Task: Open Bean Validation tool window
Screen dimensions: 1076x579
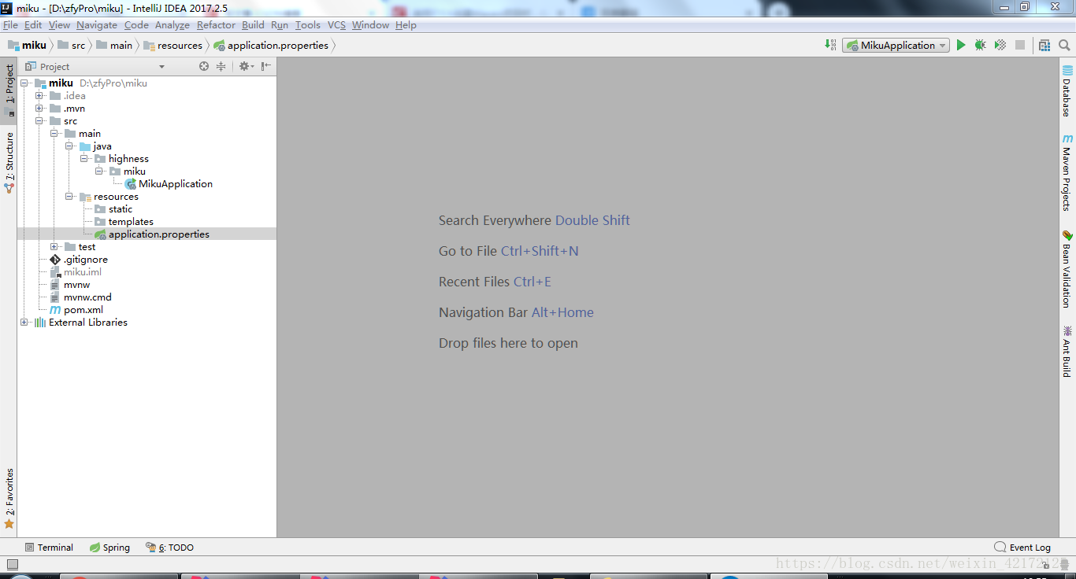Action: point(1067,268)
